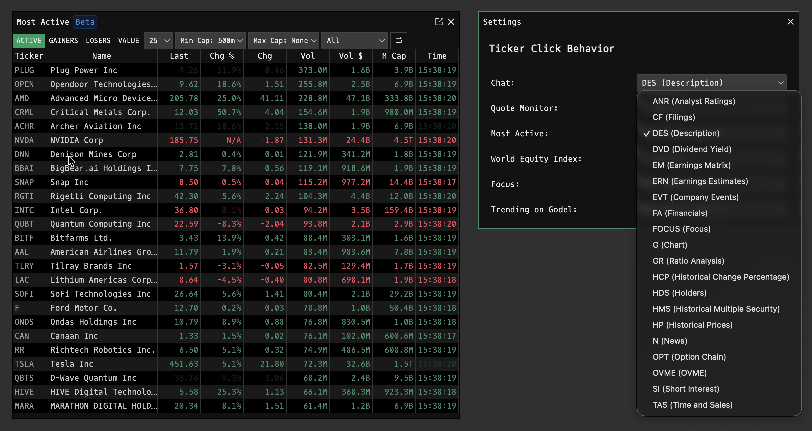Sort by the M Cap column header
Screen dimensions: 812x431
click(x=394, y=56)
